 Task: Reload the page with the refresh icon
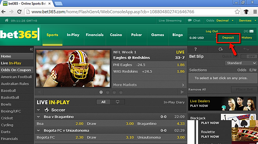pos(19,12)
